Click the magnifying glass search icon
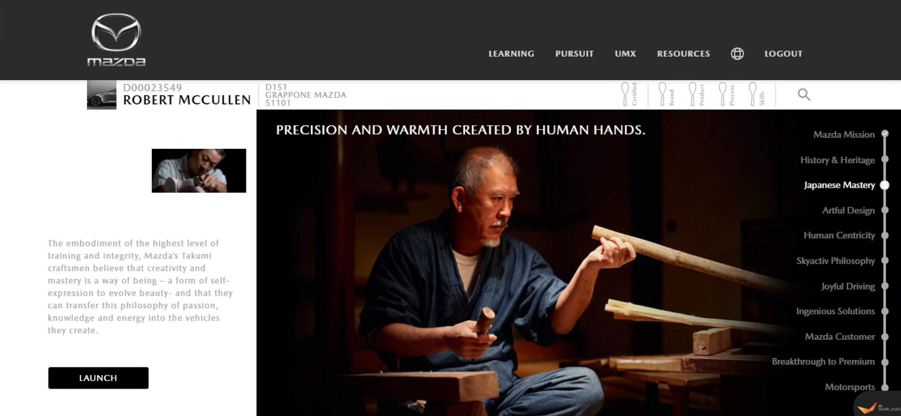Screen dimensions: 901x416 804,95
